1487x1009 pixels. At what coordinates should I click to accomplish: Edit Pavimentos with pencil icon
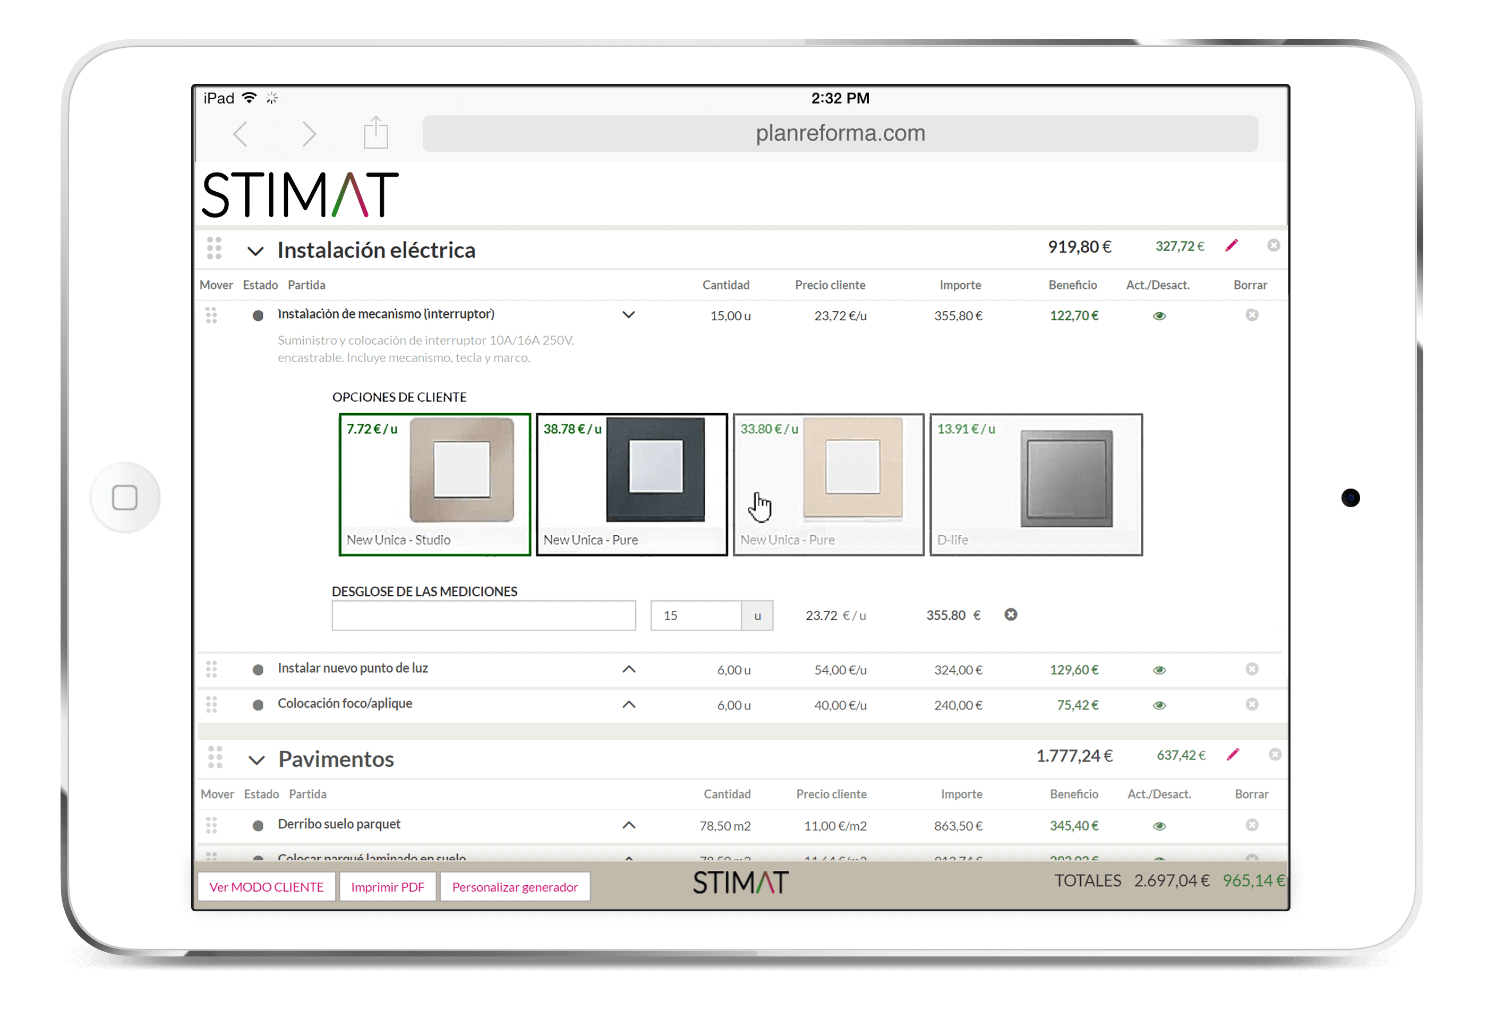point(1233,755)
